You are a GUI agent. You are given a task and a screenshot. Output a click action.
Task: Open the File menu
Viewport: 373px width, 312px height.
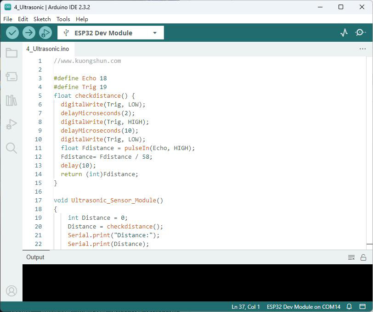pyautogui.click(x=8, y=19)
